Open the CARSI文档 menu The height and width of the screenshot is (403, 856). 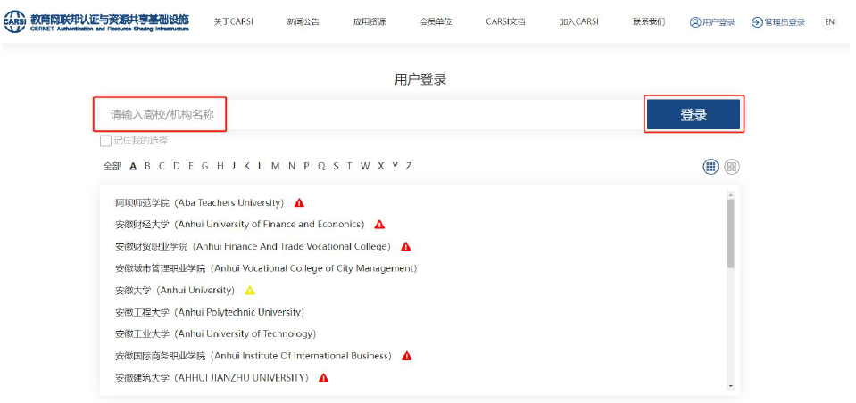point(505,21)
